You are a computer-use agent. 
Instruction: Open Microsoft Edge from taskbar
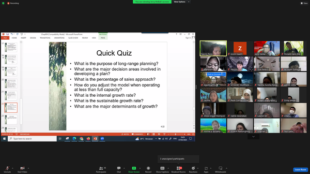pyautogui.click(x=74, y=139)
